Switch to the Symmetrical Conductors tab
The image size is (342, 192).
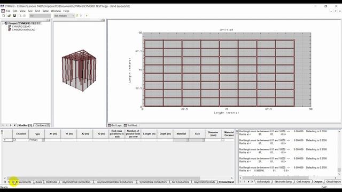153,182
